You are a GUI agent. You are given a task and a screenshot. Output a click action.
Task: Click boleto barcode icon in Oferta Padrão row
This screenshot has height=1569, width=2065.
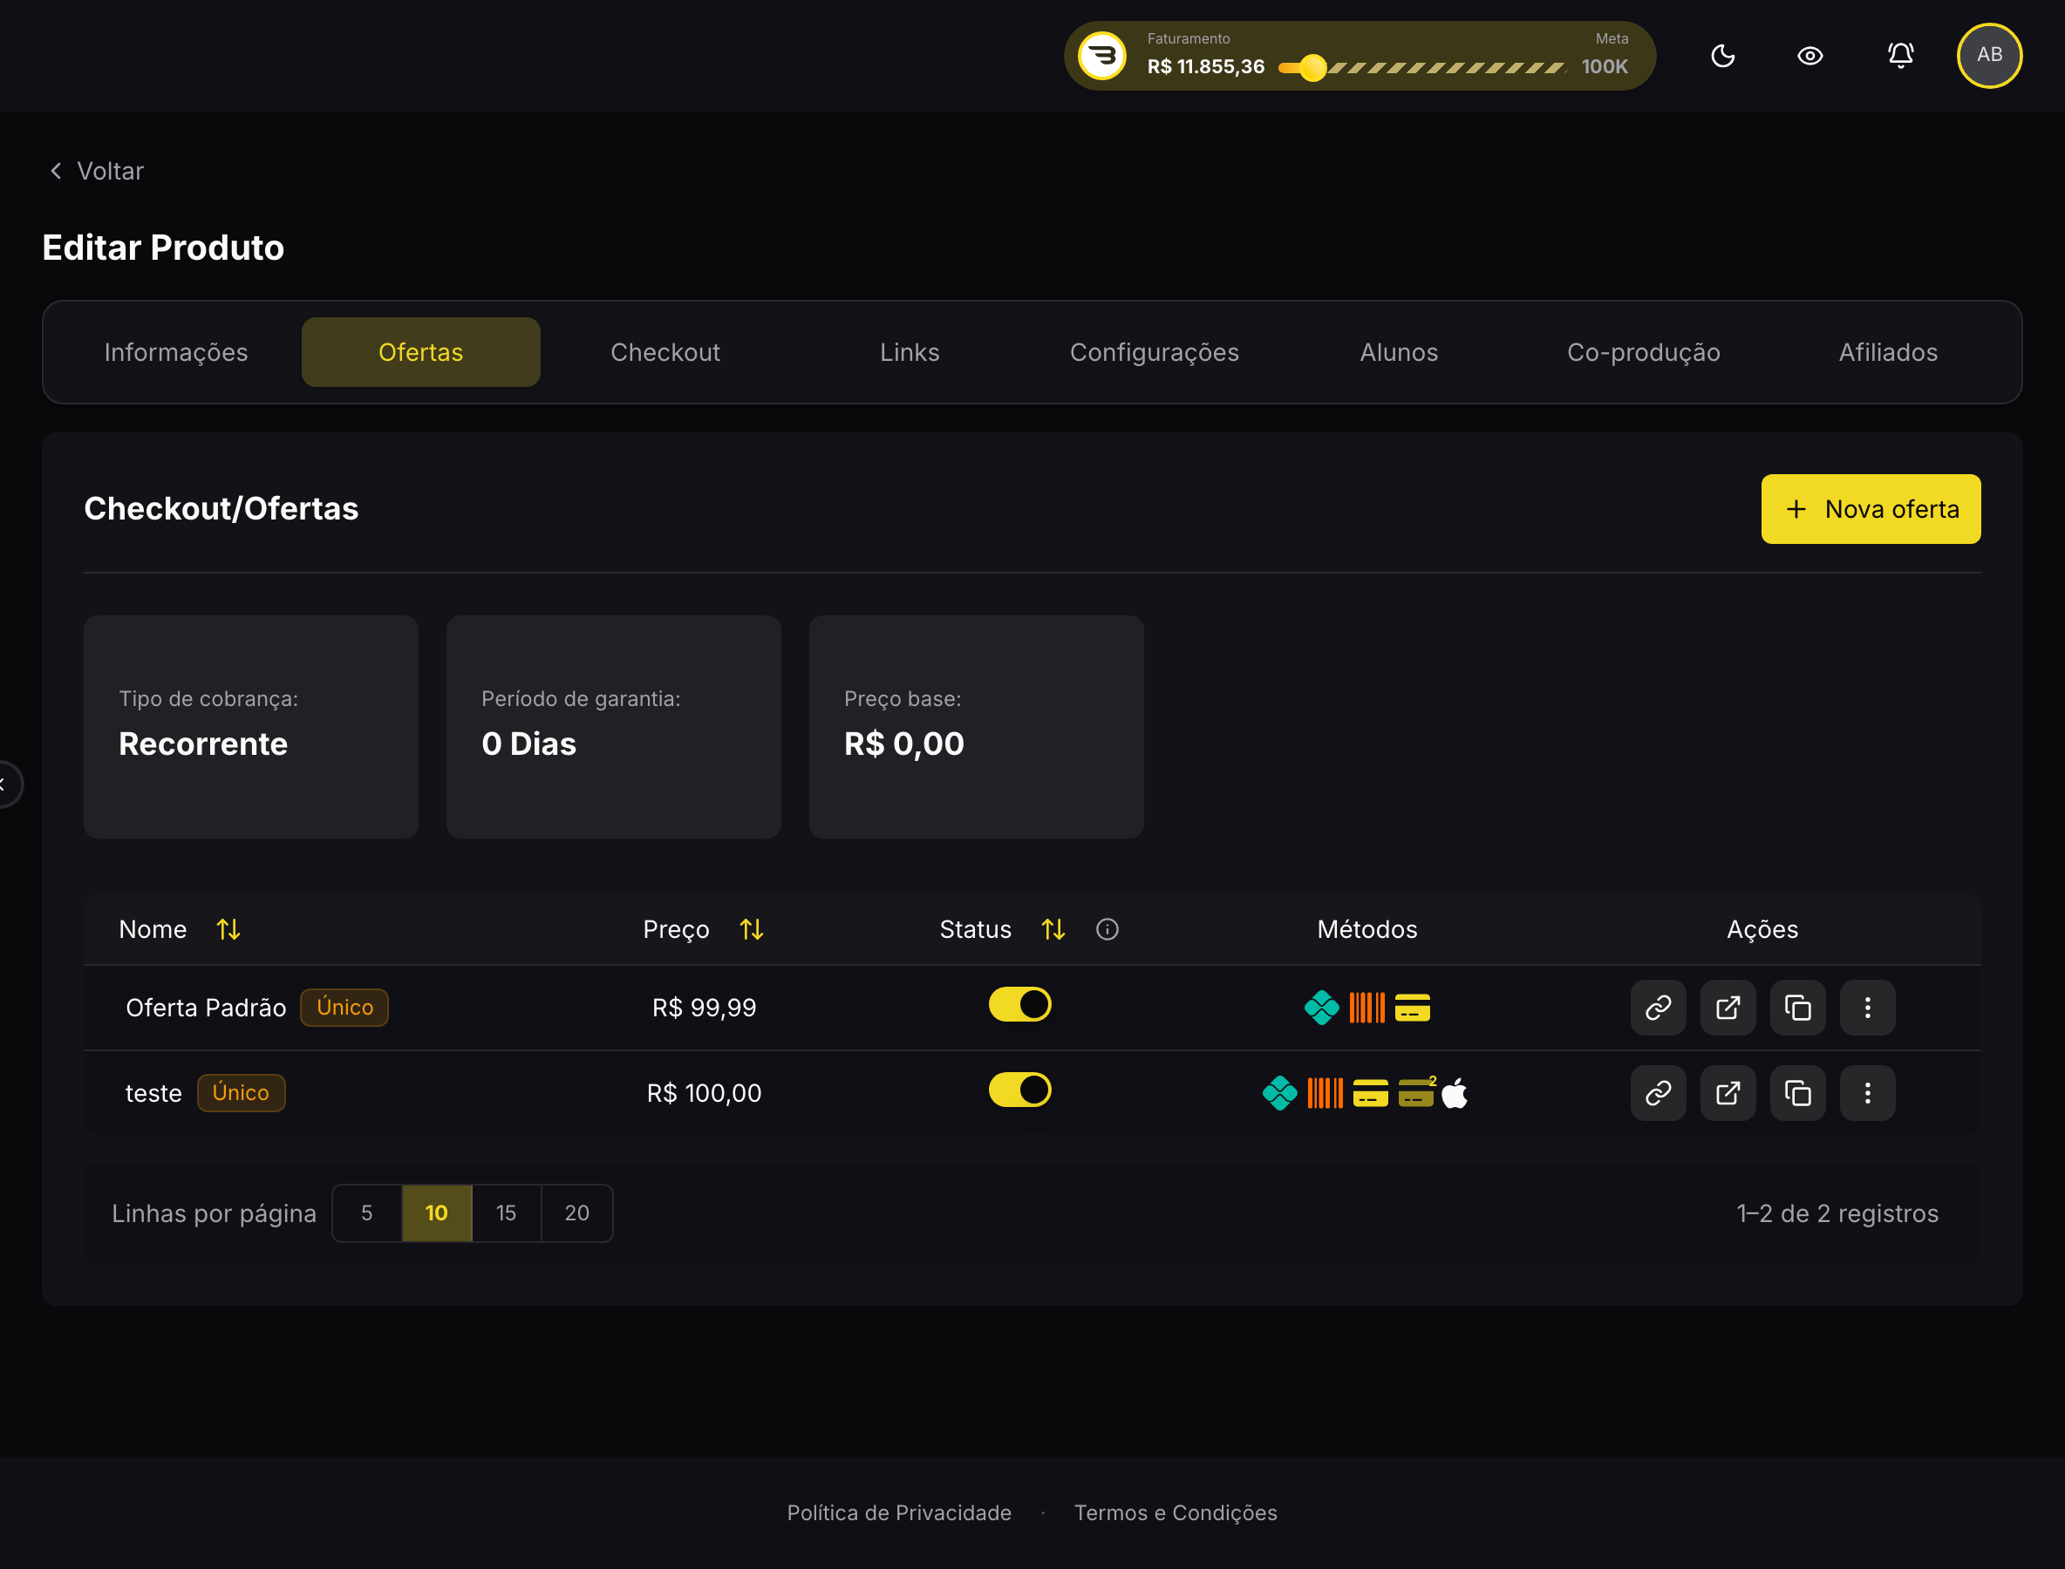pos(1367,1008)
